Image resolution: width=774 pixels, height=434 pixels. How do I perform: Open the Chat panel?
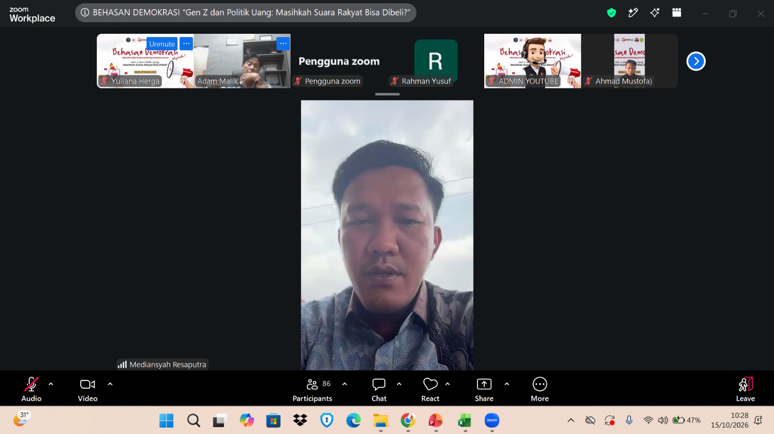click(379, 389)
